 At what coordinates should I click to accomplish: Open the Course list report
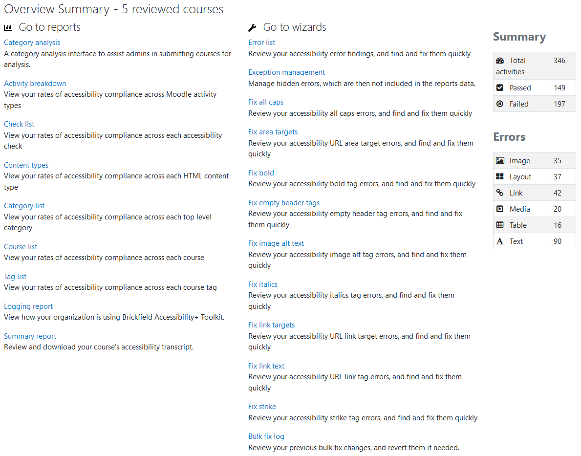pyautogui.click(x=21, y=247)
